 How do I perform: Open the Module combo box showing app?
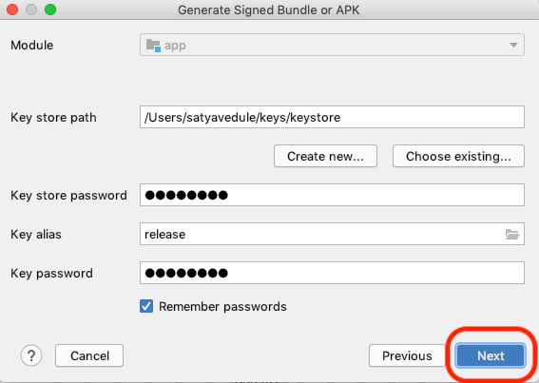click(x=332, y=45)
